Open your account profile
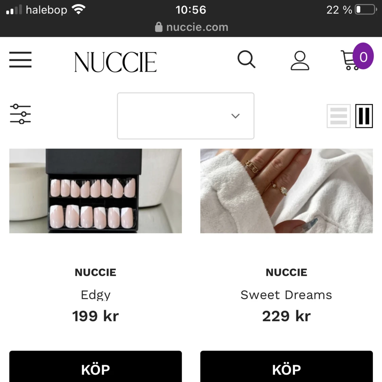Viewport: 382px width, 382px height. point(299,60)
